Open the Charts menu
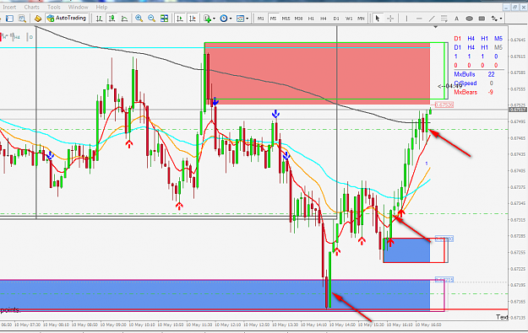The height and width of the screenshot is (333, 528). click(x=31, y=7)
